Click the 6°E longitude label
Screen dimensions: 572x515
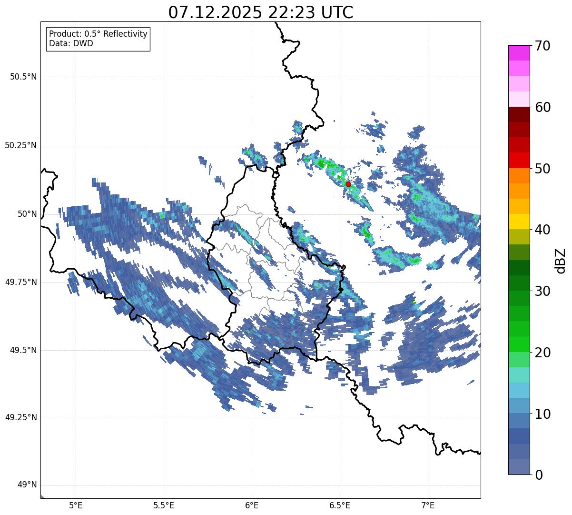coord(252,505)
